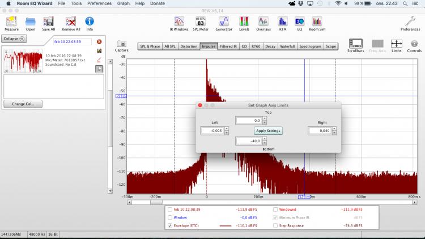Select the Decay tab
This screenshot has width=425, height=239.
[270, 46]
